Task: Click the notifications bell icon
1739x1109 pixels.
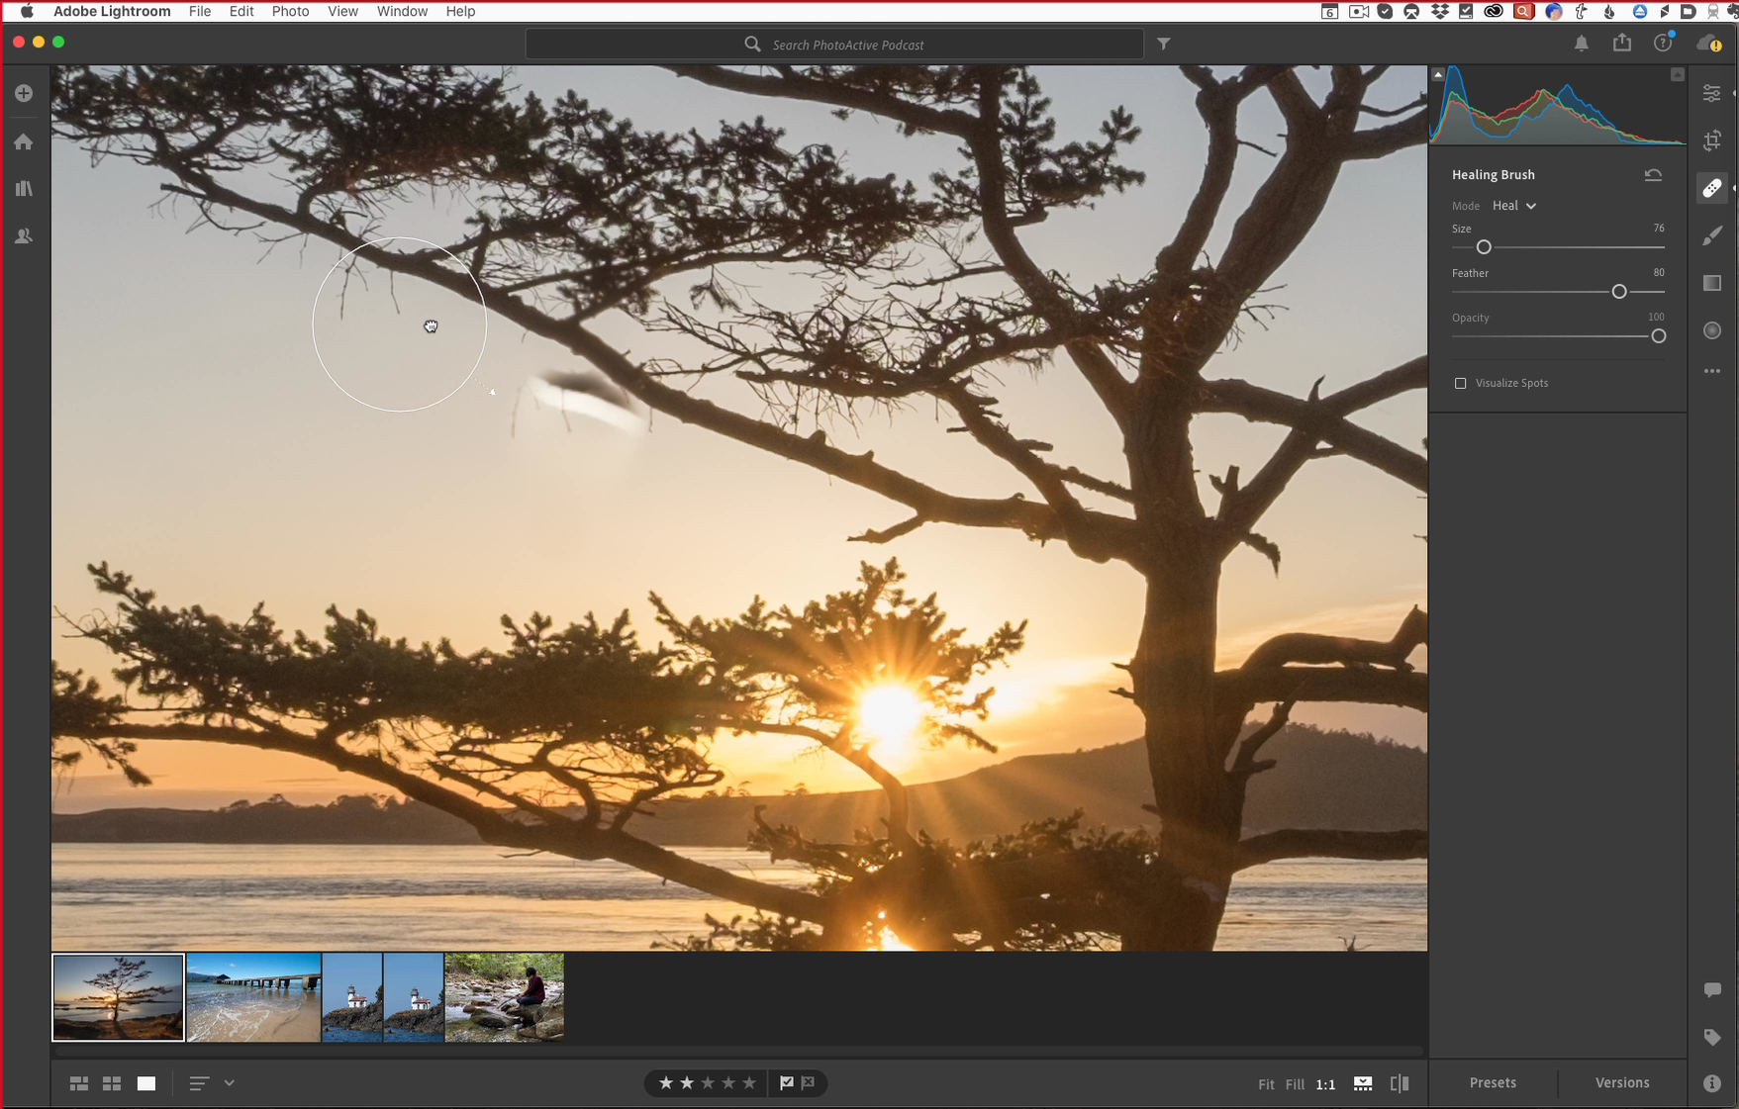Action: (1582, 44)
